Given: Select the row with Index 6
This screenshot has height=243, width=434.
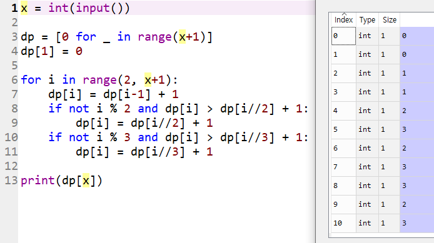Looking at the screenshot, I should pyautogui.click(x=383, y=148).
